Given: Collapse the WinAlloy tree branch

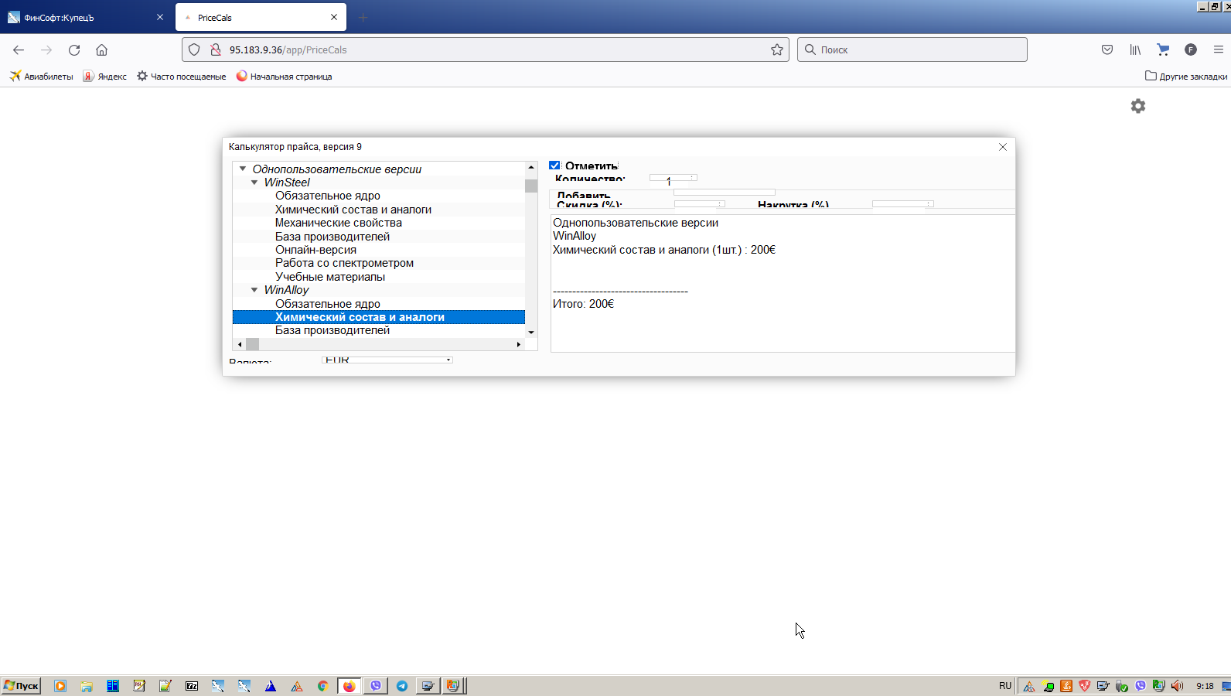Looking at the screenshot, I should tap(254, 290).
